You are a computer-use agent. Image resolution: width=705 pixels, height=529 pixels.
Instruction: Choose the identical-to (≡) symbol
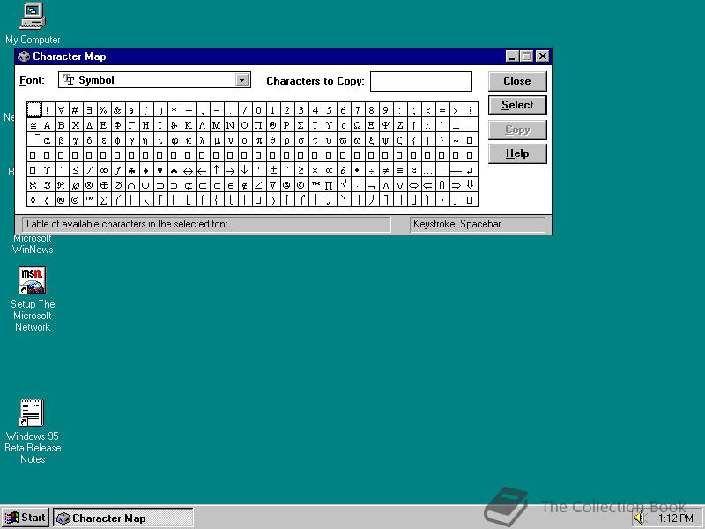[x=399, y=170]
